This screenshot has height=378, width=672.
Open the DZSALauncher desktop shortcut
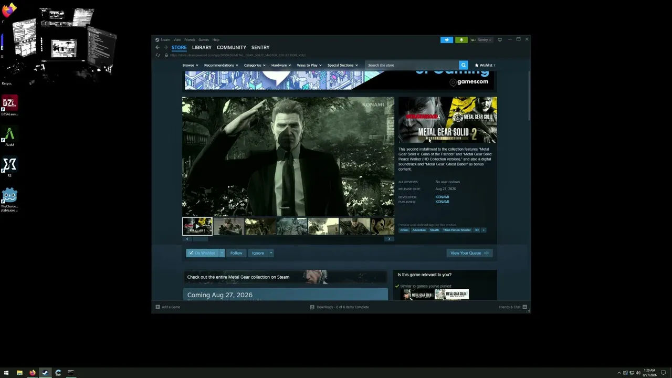[9, 106]
